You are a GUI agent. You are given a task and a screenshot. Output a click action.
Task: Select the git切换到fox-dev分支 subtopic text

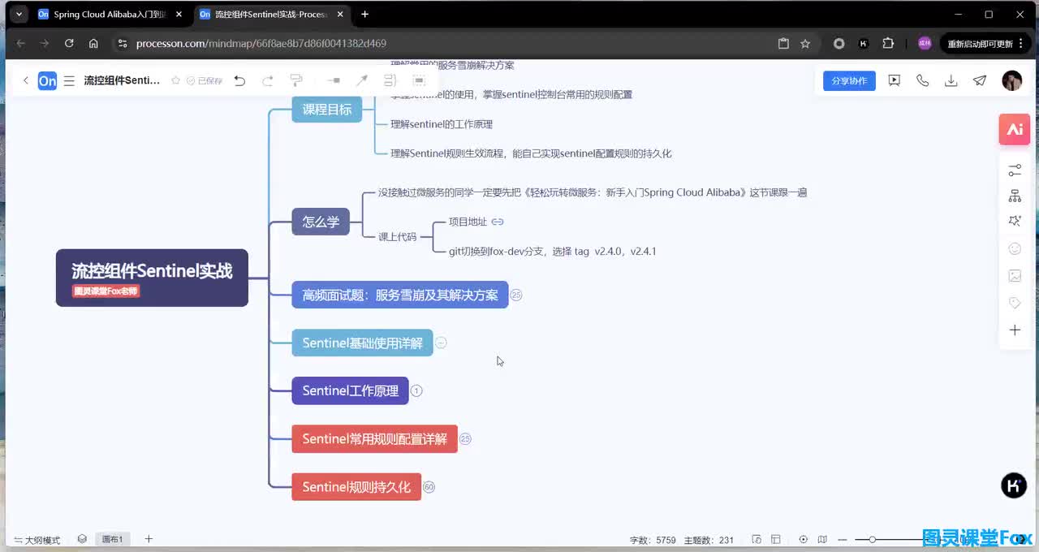point(553,252)
